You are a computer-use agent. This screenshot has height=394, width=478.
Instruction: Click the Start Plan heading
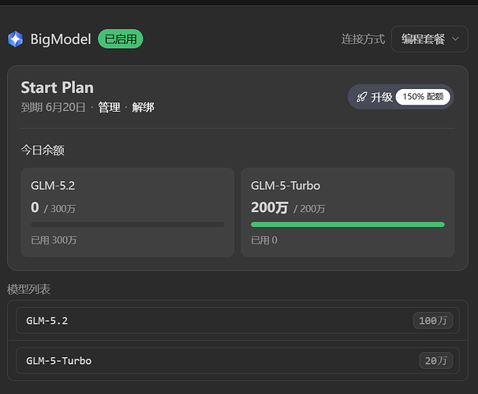point(58,87)
